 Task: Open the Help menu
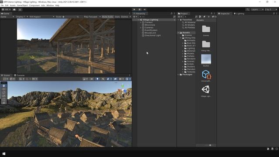(x=57, y=6)
